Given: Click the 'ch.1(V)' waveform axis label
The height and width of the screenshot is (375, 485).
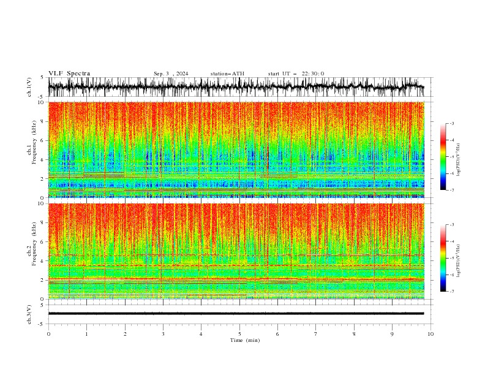Looking at the screenshot, I should 29,87.
